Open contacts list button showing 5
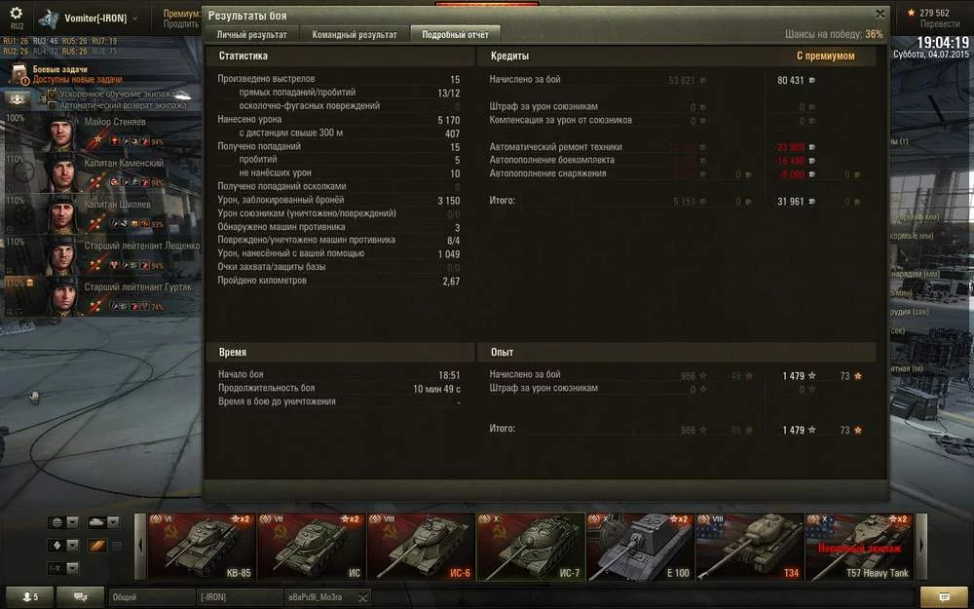 (30, 596)
